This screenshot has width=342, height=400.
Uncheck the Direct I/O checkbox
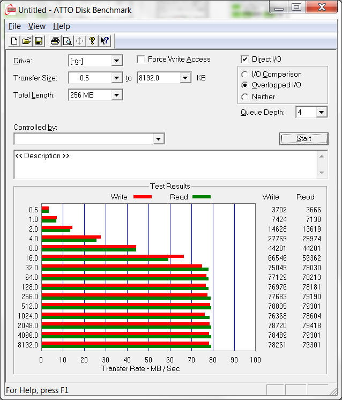click(245, 60)
